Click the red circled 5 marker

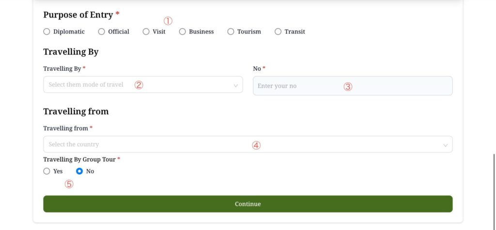(69, 184)
